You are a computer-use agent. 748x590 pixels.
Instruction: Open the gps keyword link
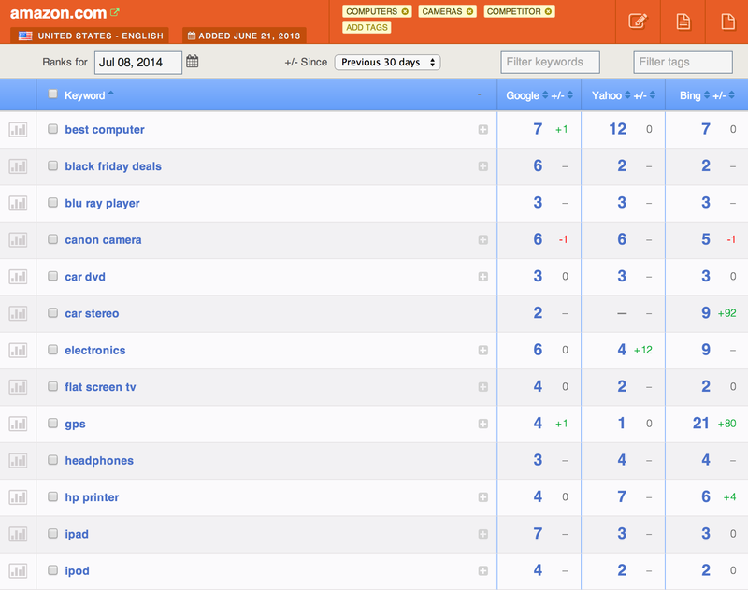pyautogui.click(x=76, y=424)
